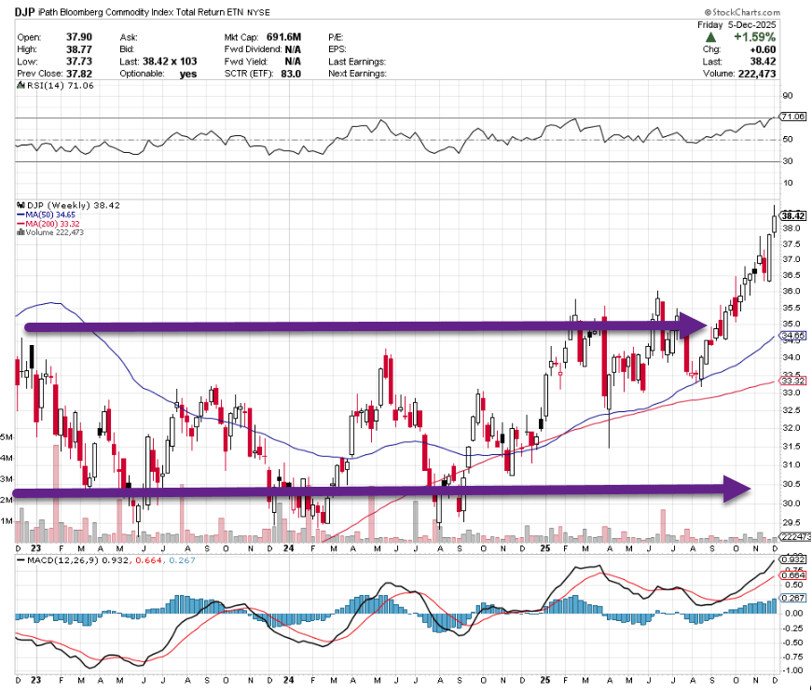
Task: Click the Prev Close value 37.82
Action: click(x=79, y=74)
